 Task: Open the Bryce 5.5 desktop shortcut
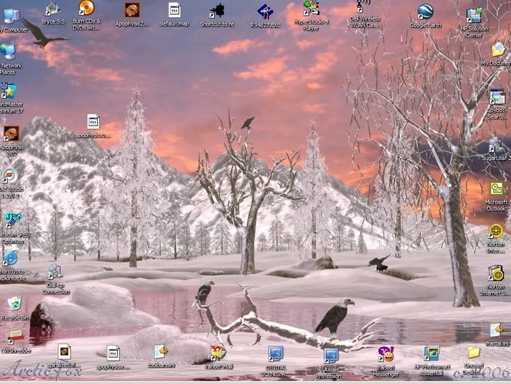tap(52, 10)
